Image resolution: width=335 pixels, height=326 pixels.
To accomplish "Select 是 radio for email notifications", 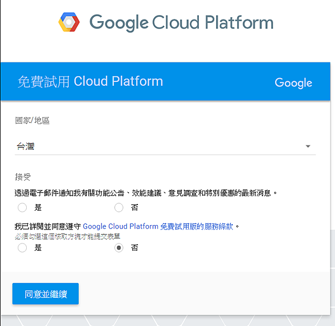I will [22, 208].
